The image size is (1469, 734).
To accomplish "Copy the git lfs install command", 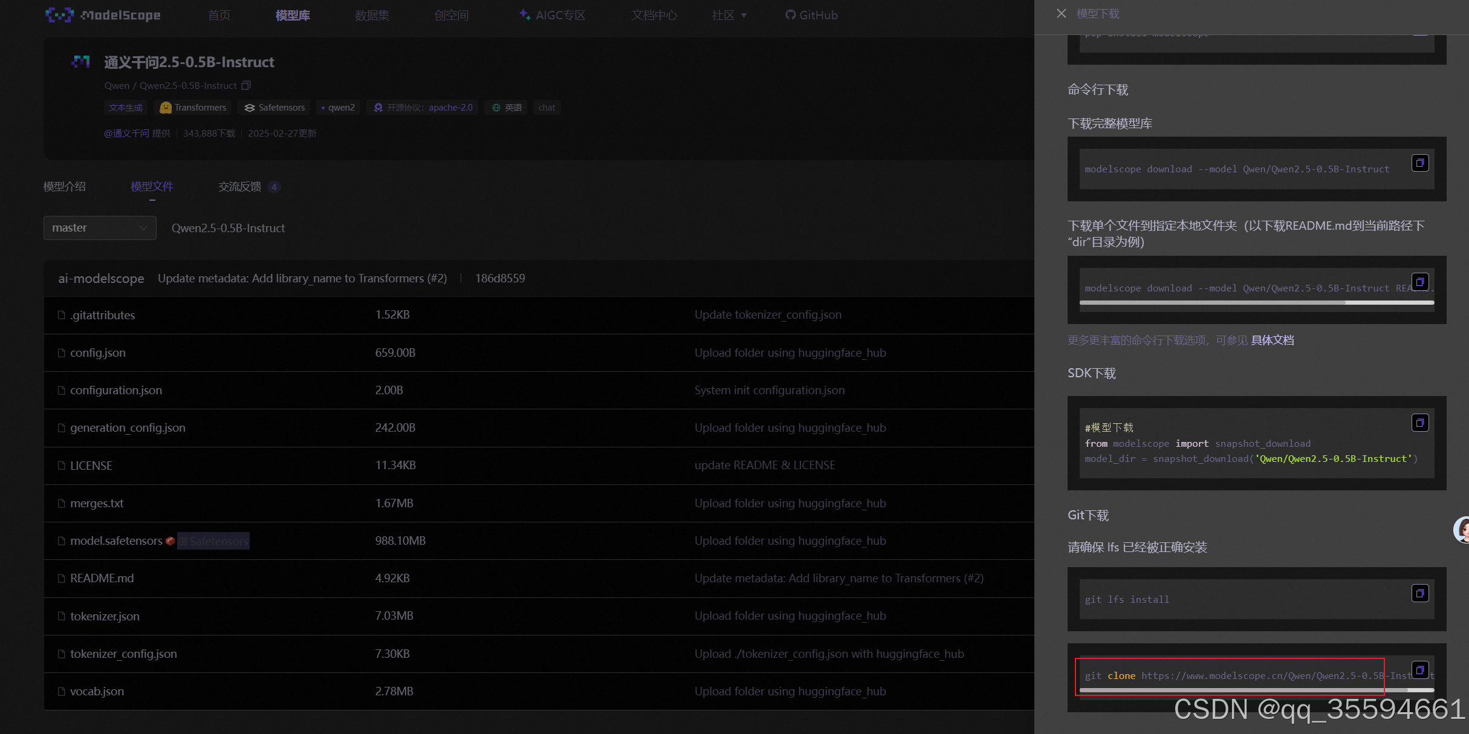I will point(1419,593).
